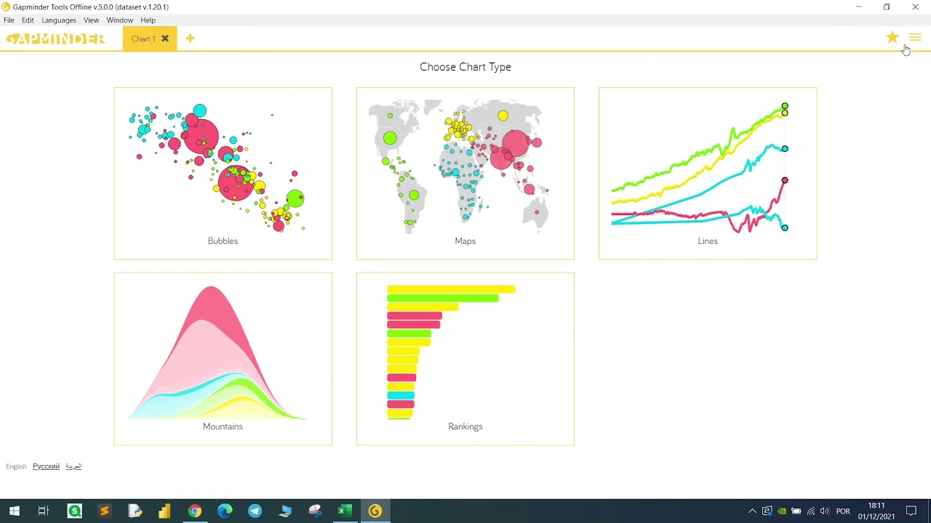Image resolution: width=931 pixels, height=523 pixels.
Task: Add a new chart tab with plus icon
Action: (190, 38)
